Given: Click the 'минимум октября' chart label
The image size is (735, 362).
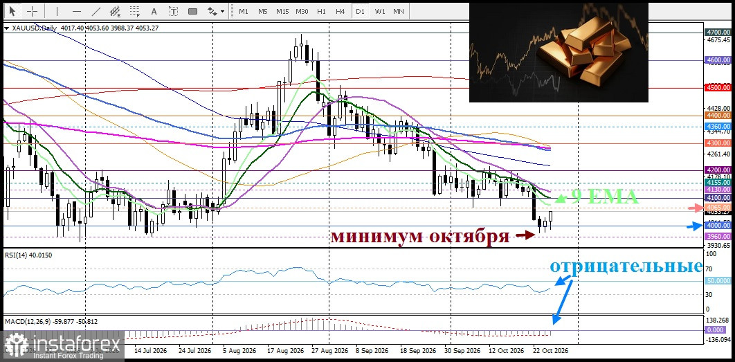Looking at the screenshot, I should point(420,236).
